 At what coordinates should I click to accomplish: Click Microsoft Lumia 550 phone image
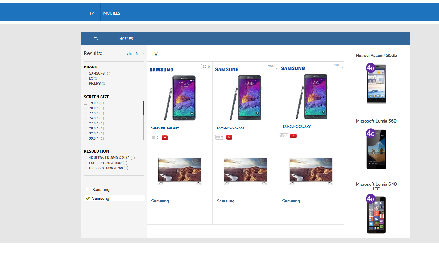376,149
